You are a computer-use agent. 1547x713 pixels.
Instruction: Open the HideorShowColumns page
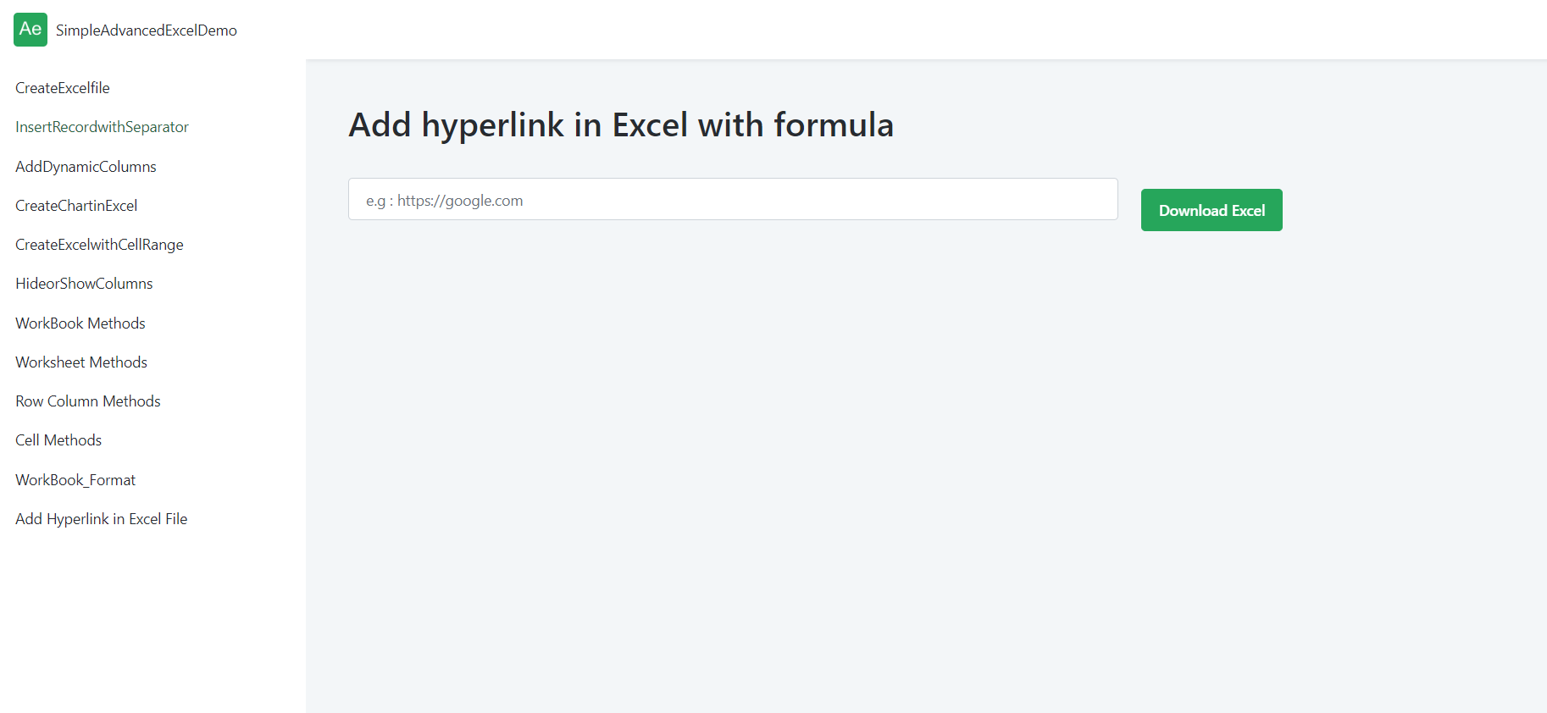tap(83, 283)
